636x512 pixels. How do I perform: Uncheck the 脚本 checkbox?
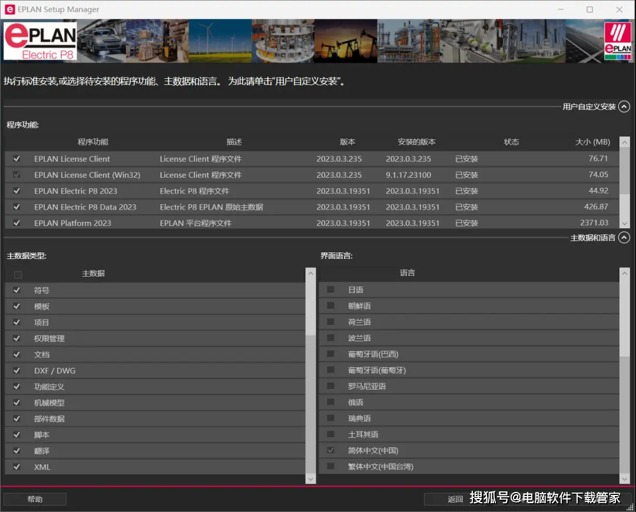[x=16, y=434]
